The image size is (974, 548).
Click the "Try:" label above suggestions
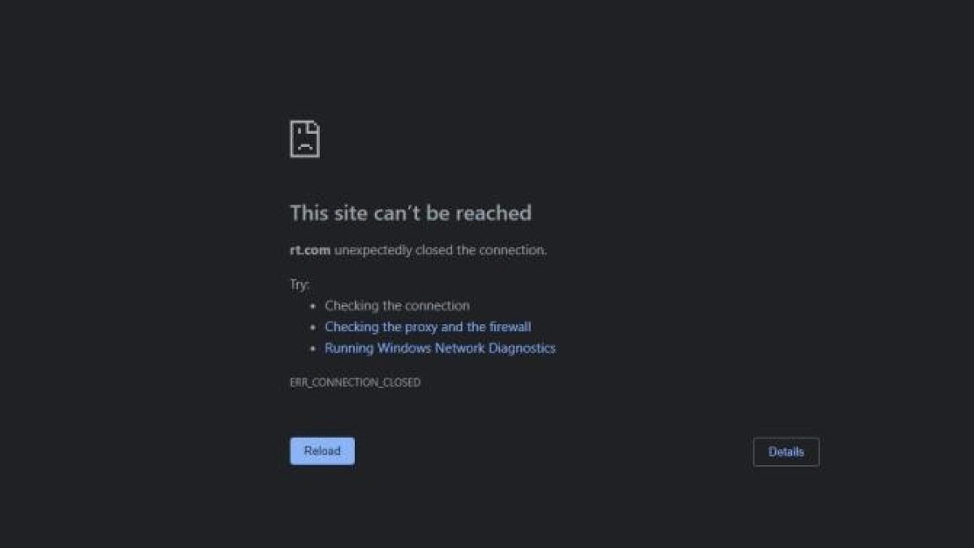[300, 285]
